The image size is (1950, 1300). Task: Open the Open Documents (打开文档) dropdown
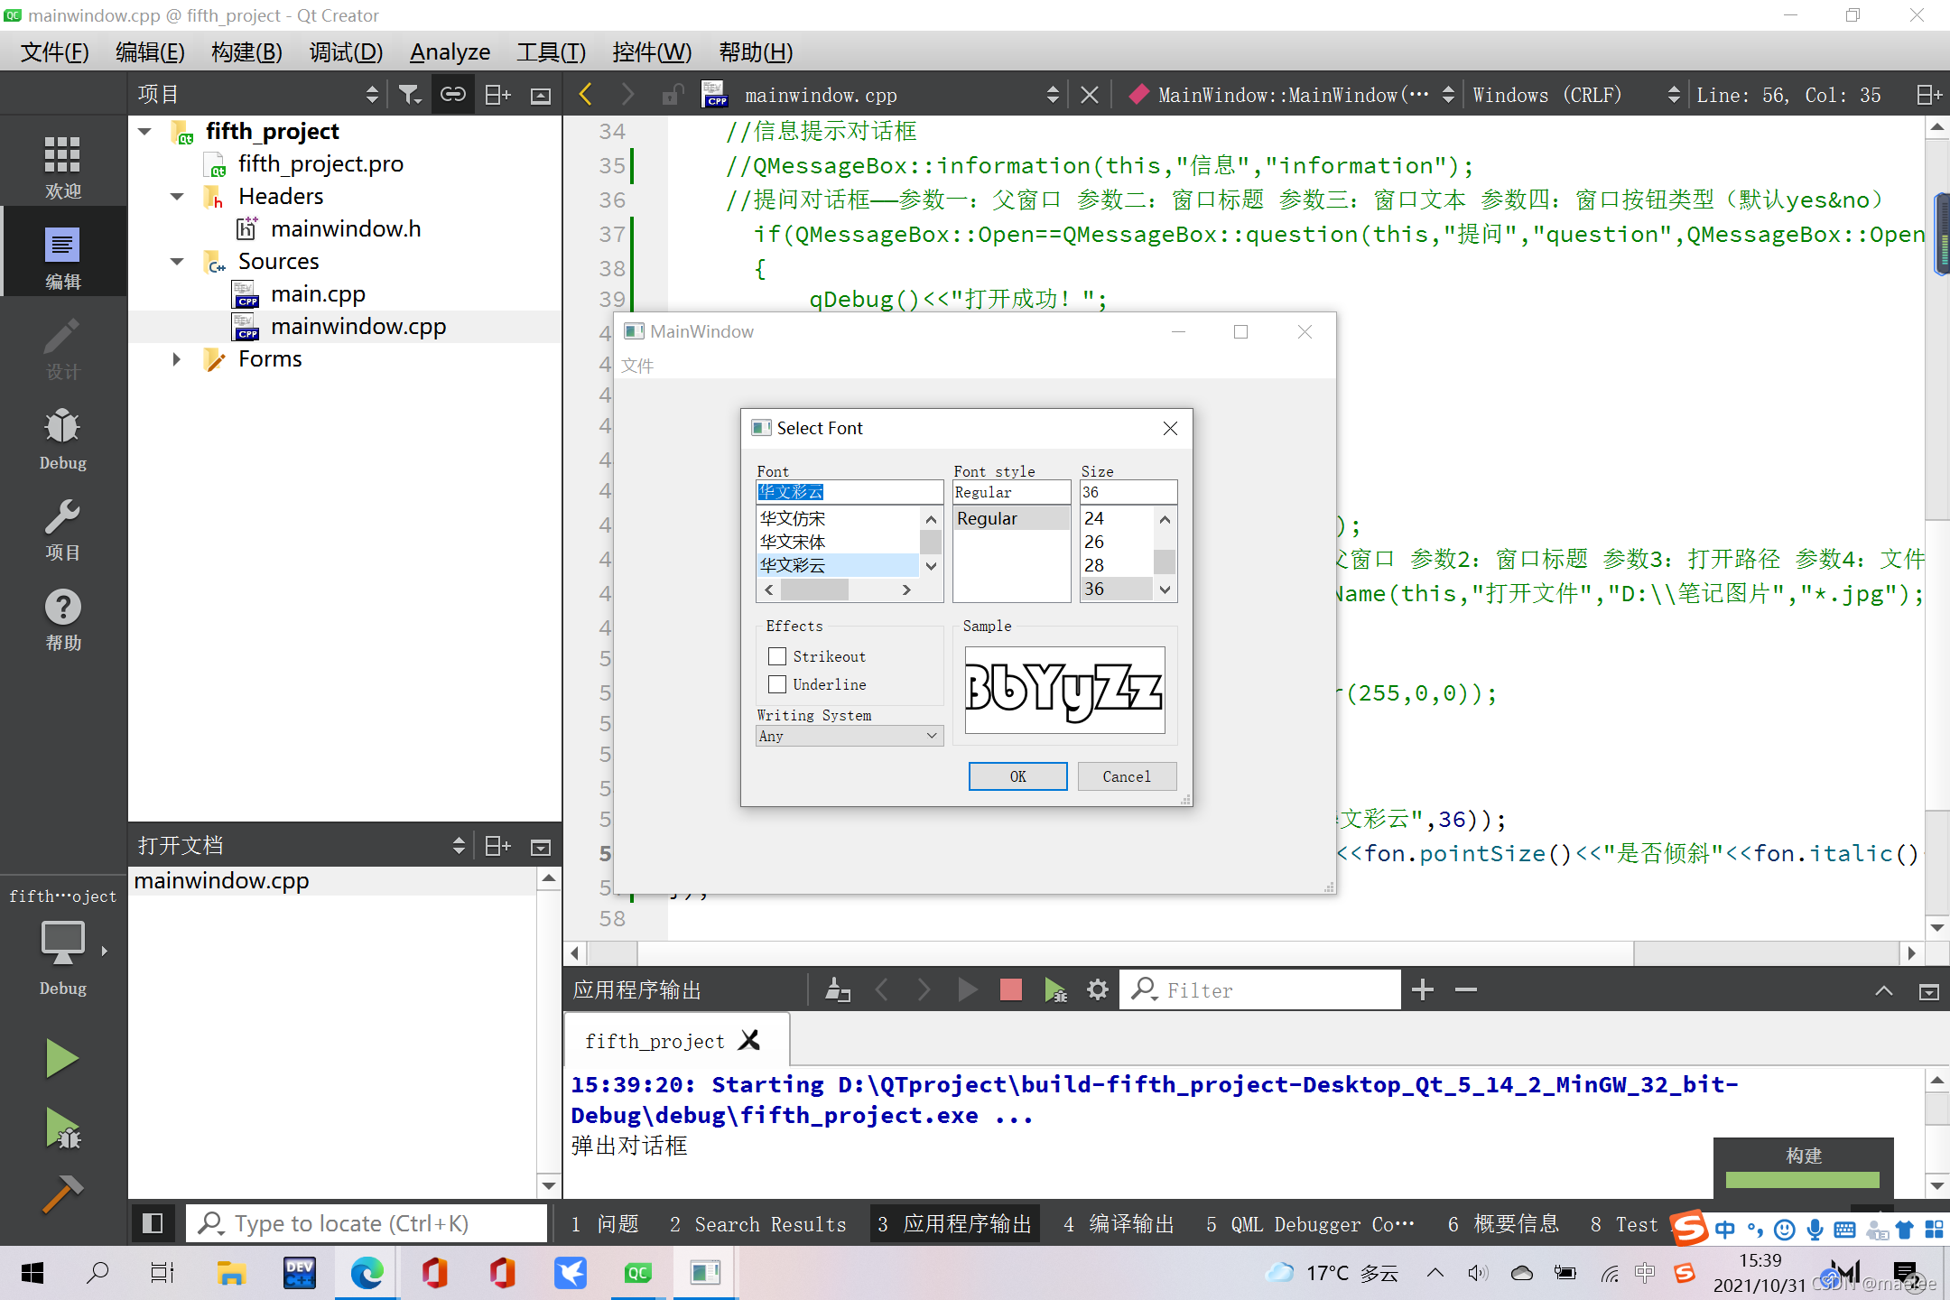(302, 845)
